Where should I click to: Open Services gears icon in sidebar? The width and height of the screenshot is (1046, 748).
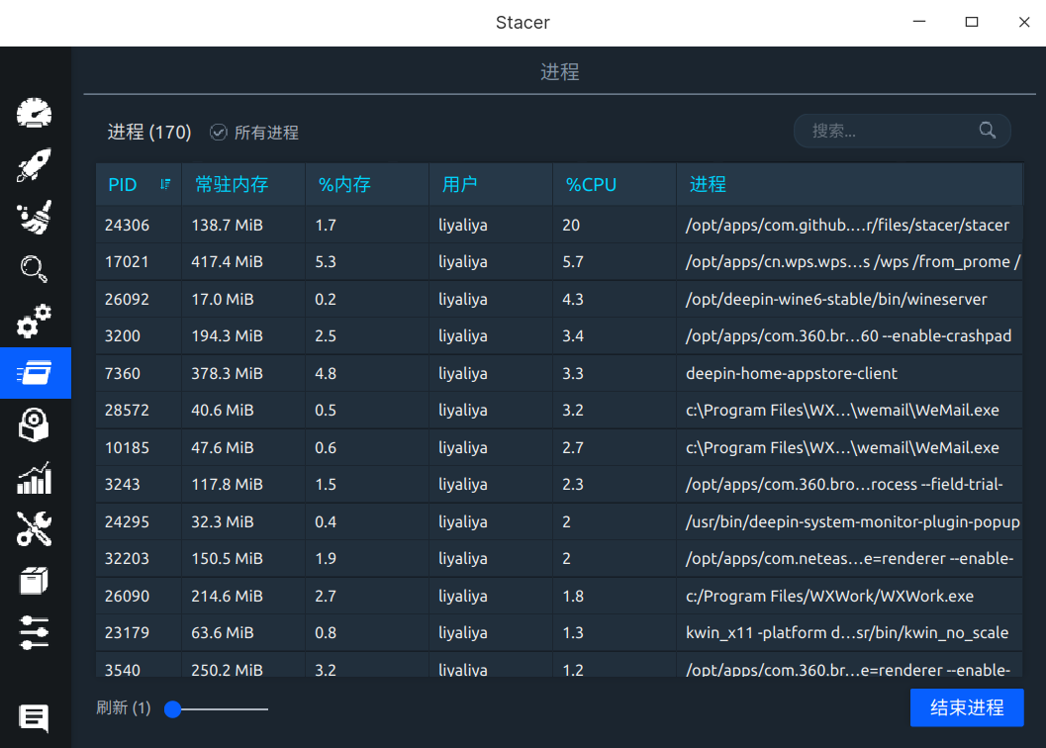pos(35,322)
